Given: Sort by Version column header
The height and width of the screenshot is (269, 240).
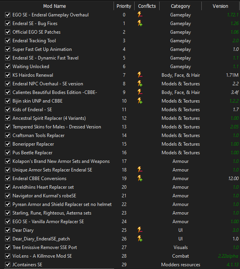Looking at the screenshot, I should [220, 6].
